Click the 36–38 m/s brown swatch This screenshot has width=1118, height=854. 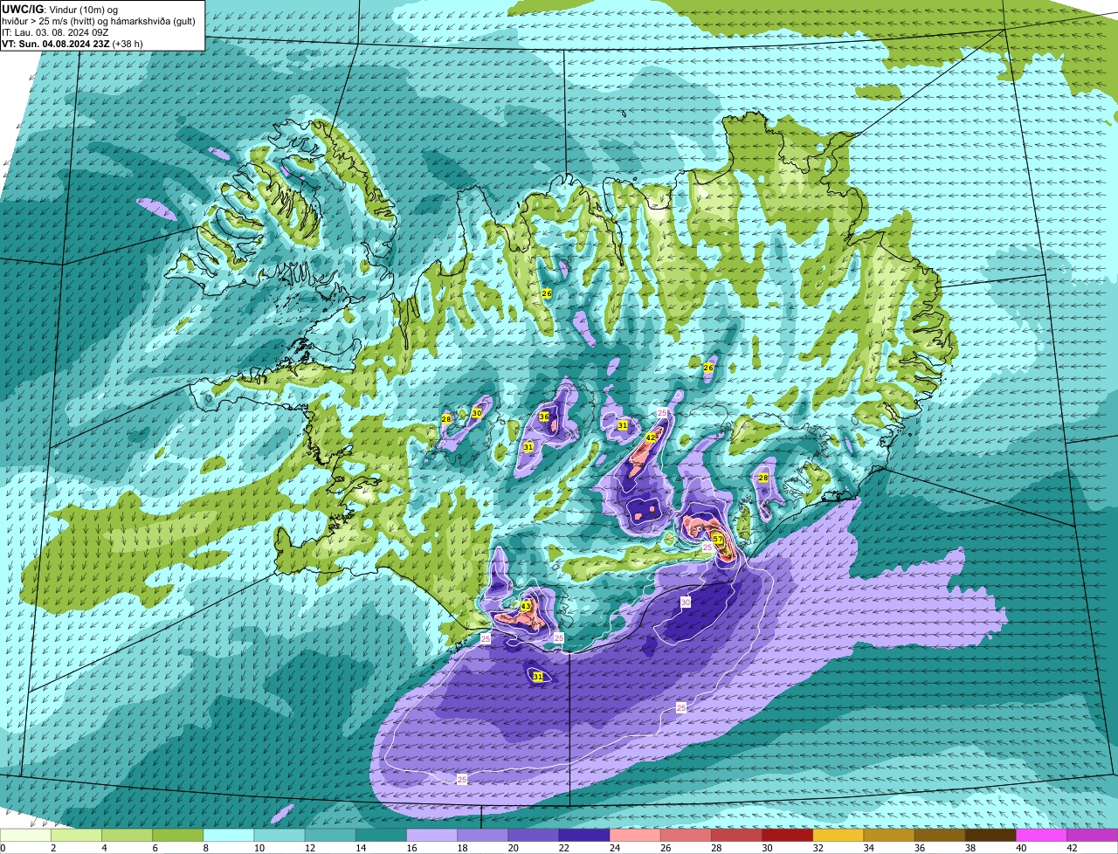click(940, 836)
